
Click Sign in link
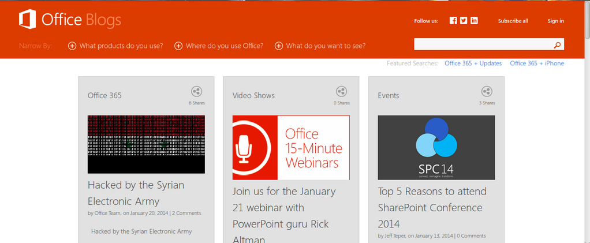coord(555,21)
